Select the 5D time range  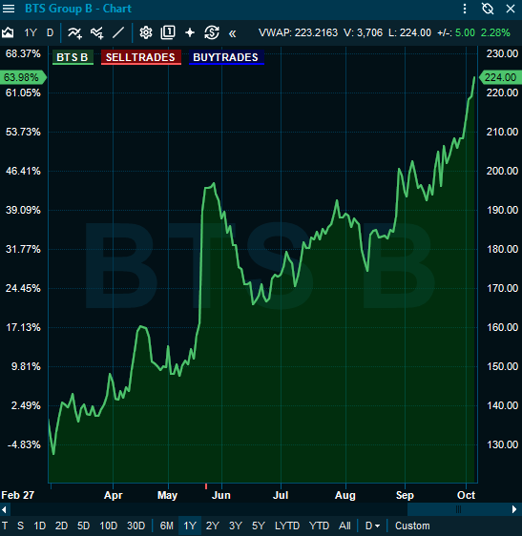click(83, 526)
